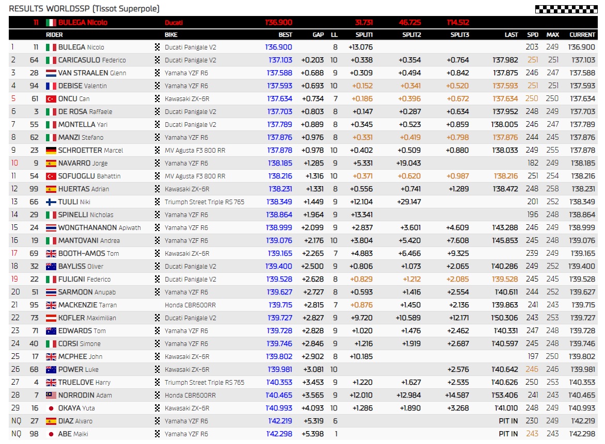Screen dimensions: 605x444
Task: Click the LL column header
Action: point(334,35)
